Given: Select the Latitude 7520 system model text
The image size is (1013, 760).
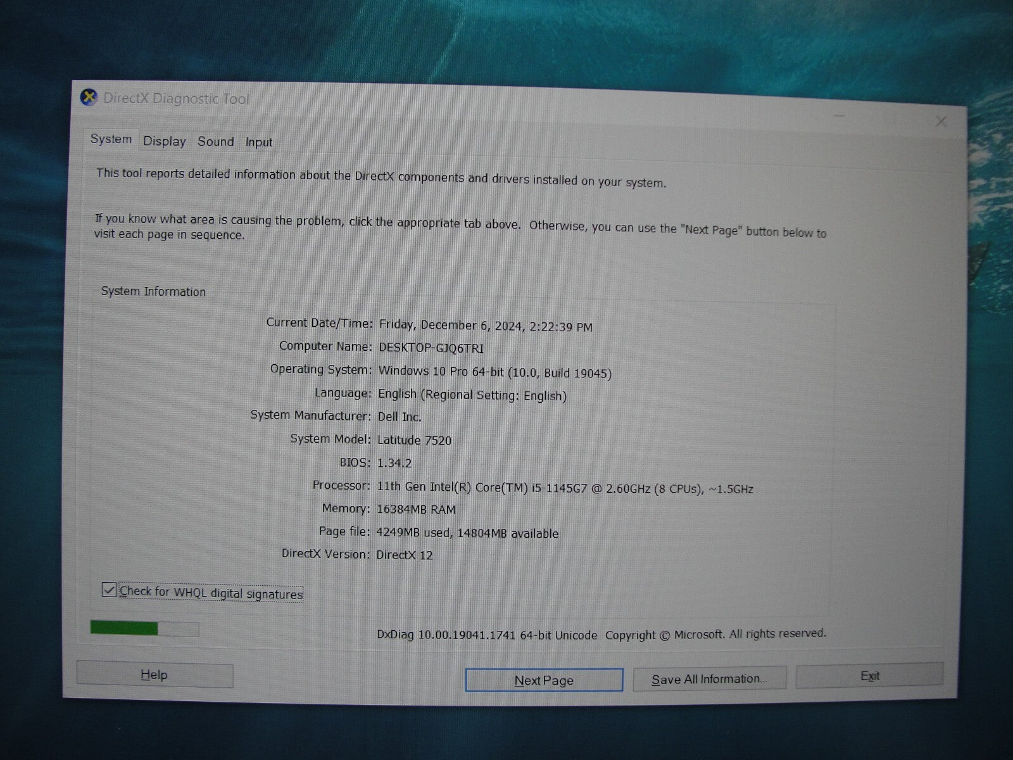Looking at the screenshot, I should (x=414, y=440).
